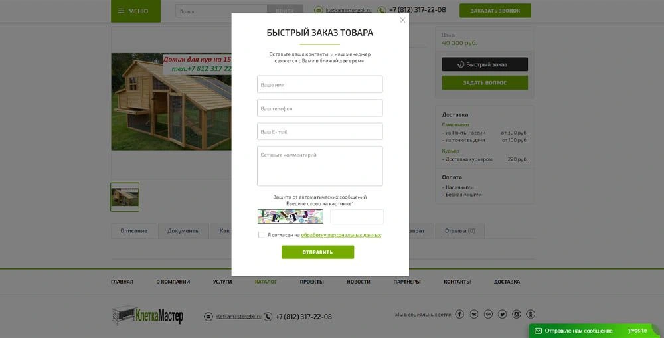Open the Instagram social icon
The height and width of the screenshot is (338, 664).
click(516, 314)
